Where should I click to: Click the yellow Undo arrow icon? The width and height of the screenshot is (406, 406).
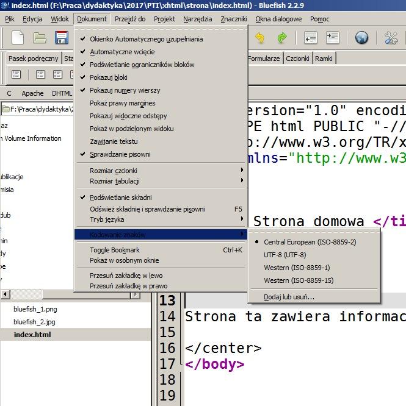point(259,38)
